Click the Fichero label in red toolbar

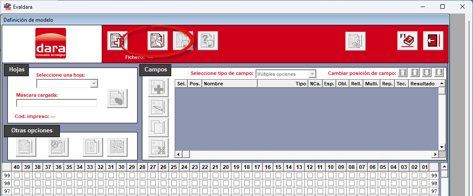coord(135,57)
